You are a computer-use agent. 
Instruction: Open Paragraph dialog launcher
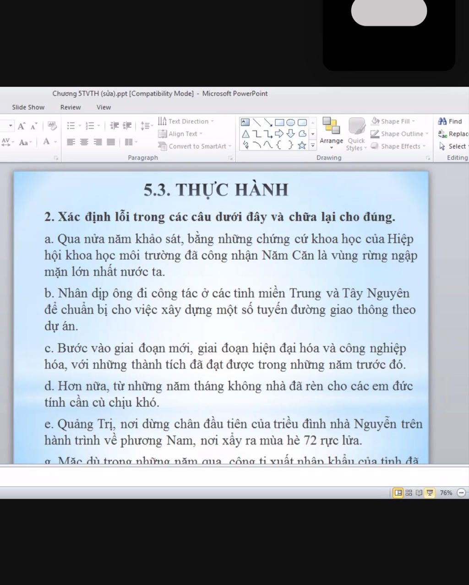(x=230, y=158)
